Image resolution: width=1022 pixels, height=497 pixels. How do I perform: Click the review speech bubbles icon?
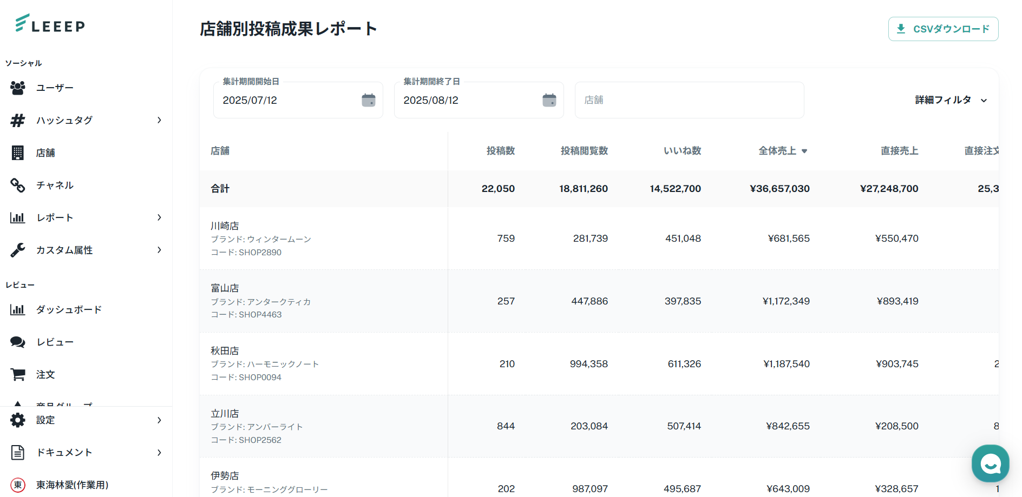coord(18,342)
